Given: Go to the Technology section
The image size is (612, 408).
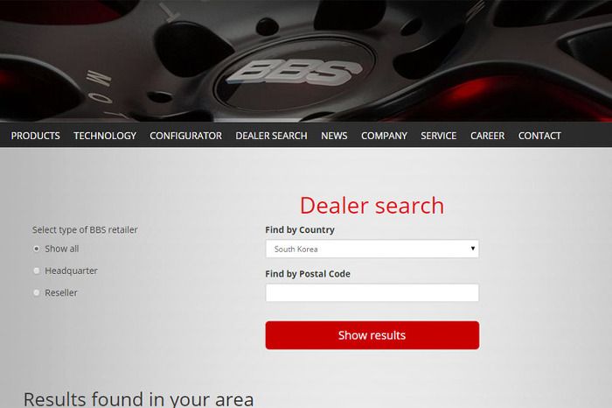Looking at the screenshot, I should [105, 136].
